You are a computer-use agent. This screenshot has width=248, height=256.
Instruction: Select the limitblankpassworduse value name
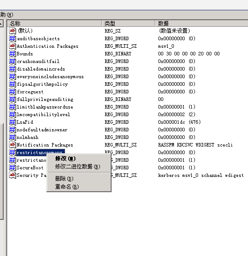45,107
